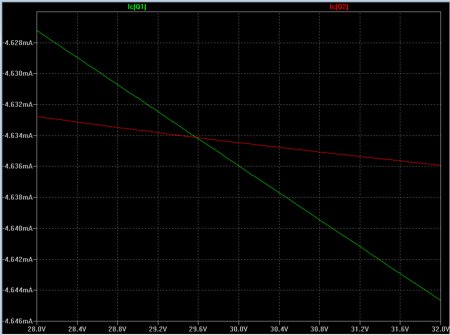Click the 29.2V horizontal axis label
The height and width of the screenshot is (335, 450).
pos(157,329)
